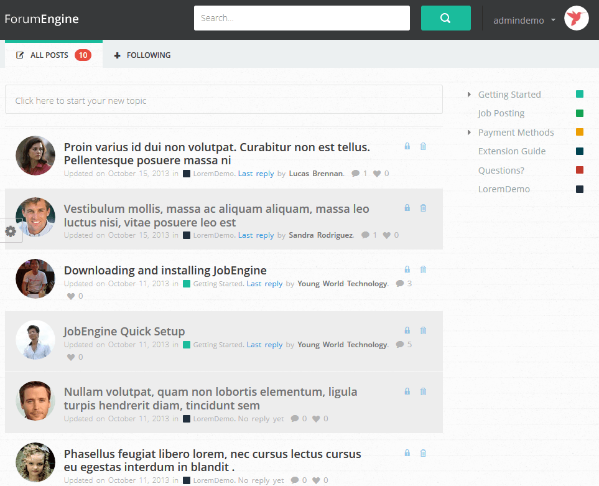Open Sandra Rodriguez's profile link
The width and height of the screenshot is (599, 486).
[320, 235]
